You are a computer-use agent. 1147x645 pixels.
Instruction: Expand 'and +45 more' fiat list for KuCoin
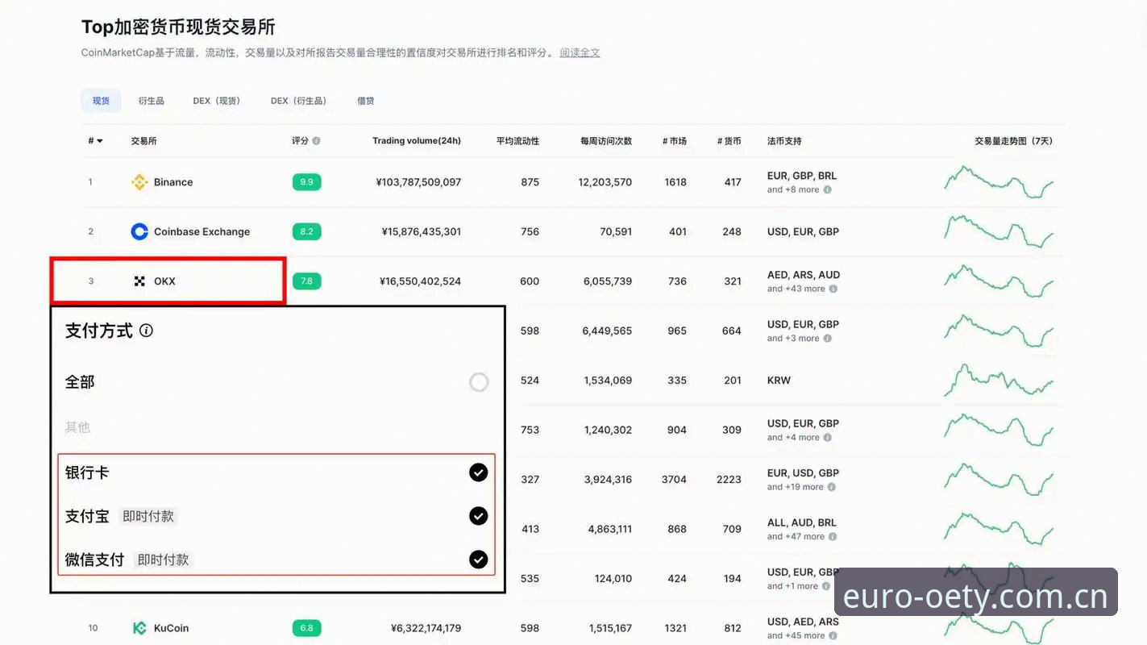796,636
